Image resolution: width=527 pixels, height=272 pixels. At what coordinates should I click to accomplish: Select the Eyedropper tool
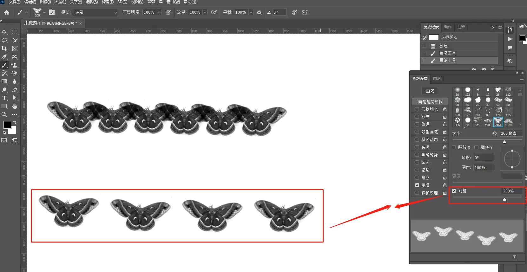pos(4,57)
